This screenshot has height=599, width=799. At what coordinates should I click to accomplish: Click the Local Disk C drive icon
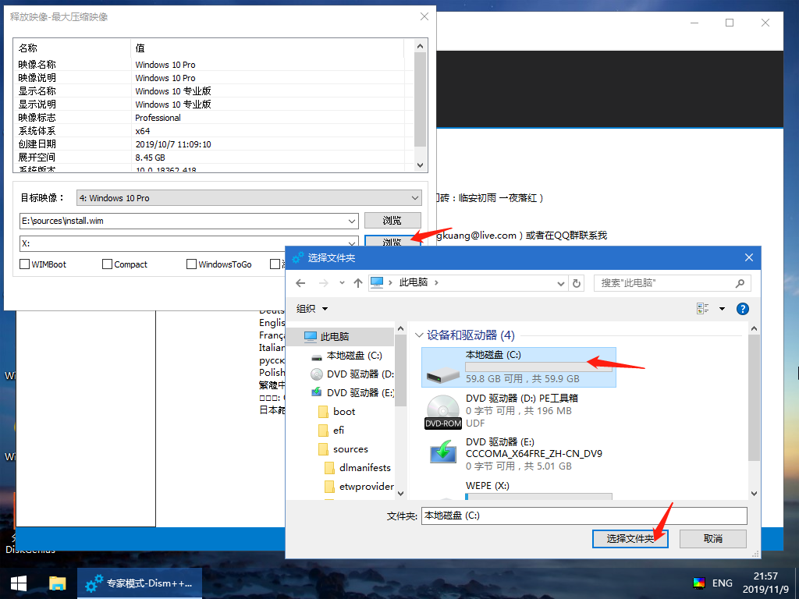pos(443,375)
